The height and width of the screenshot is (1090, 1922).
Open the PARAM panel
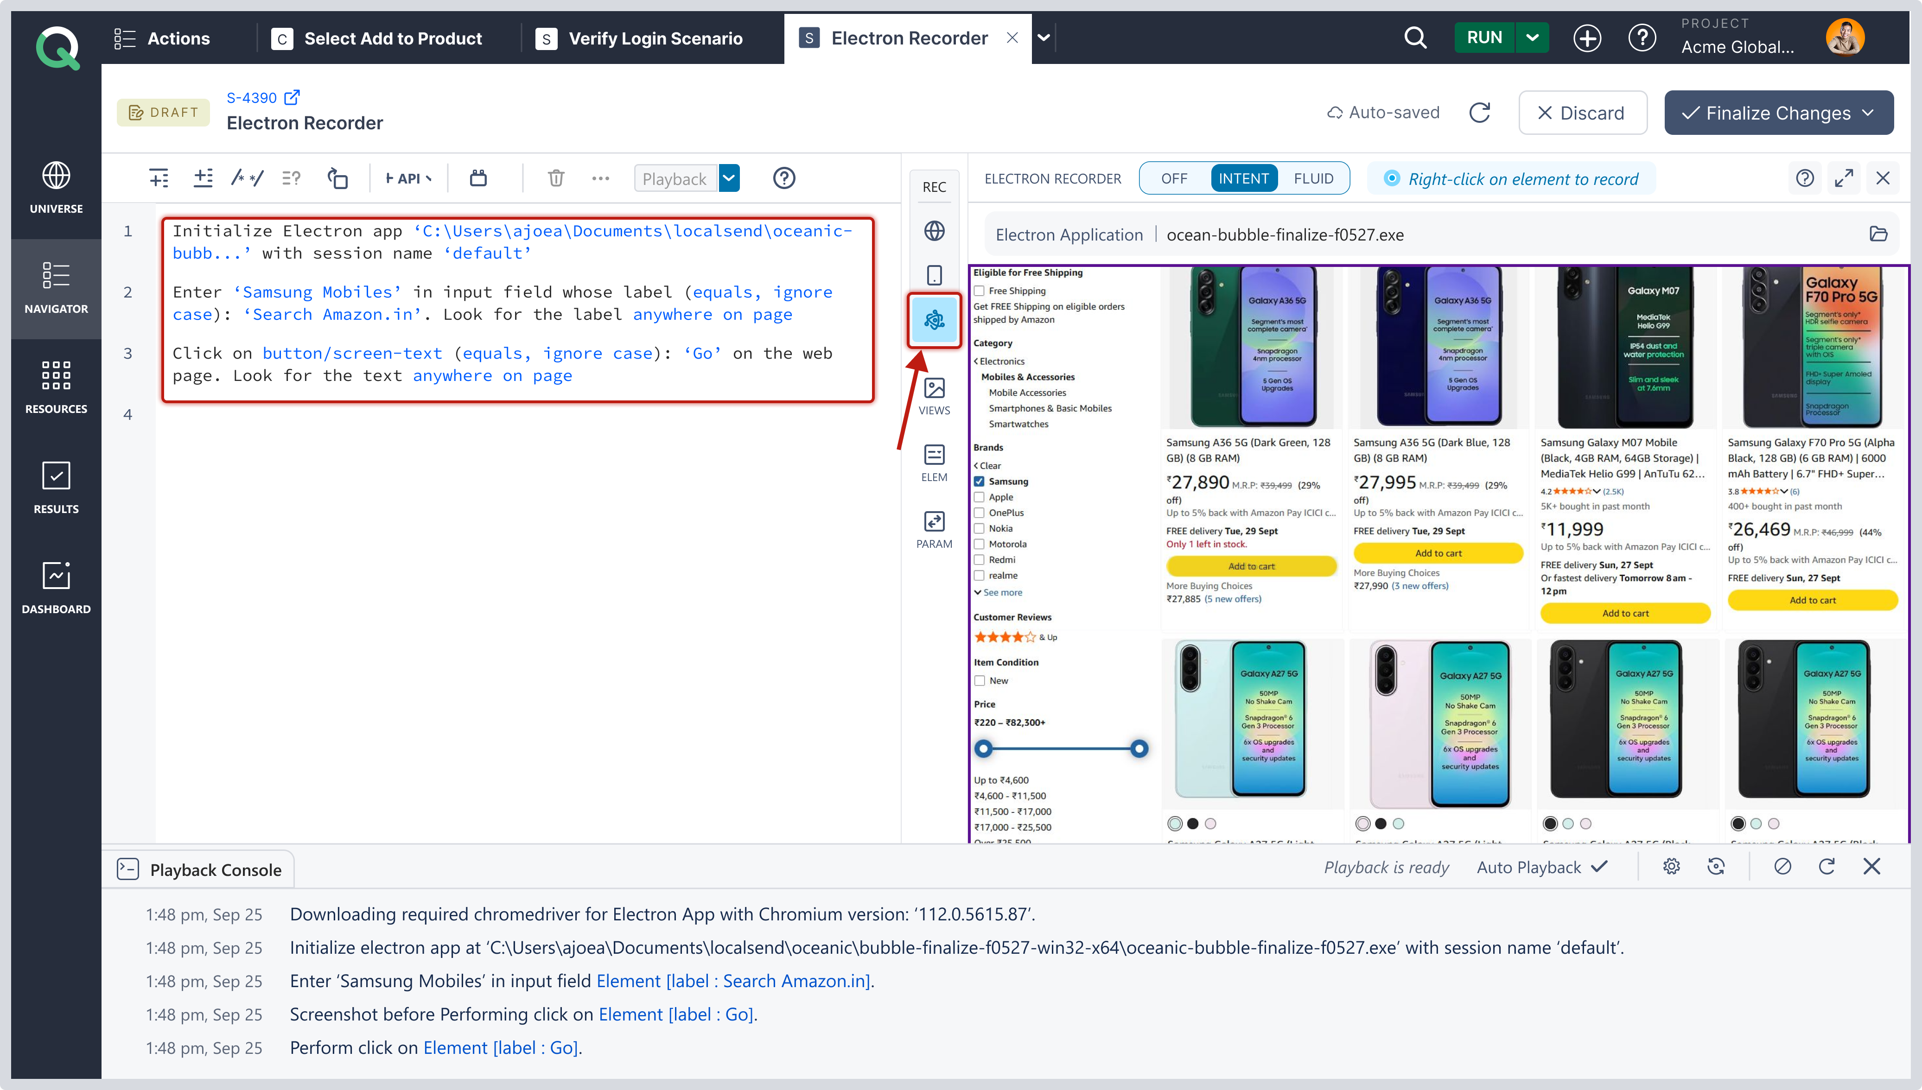click(x=935, y=530)
